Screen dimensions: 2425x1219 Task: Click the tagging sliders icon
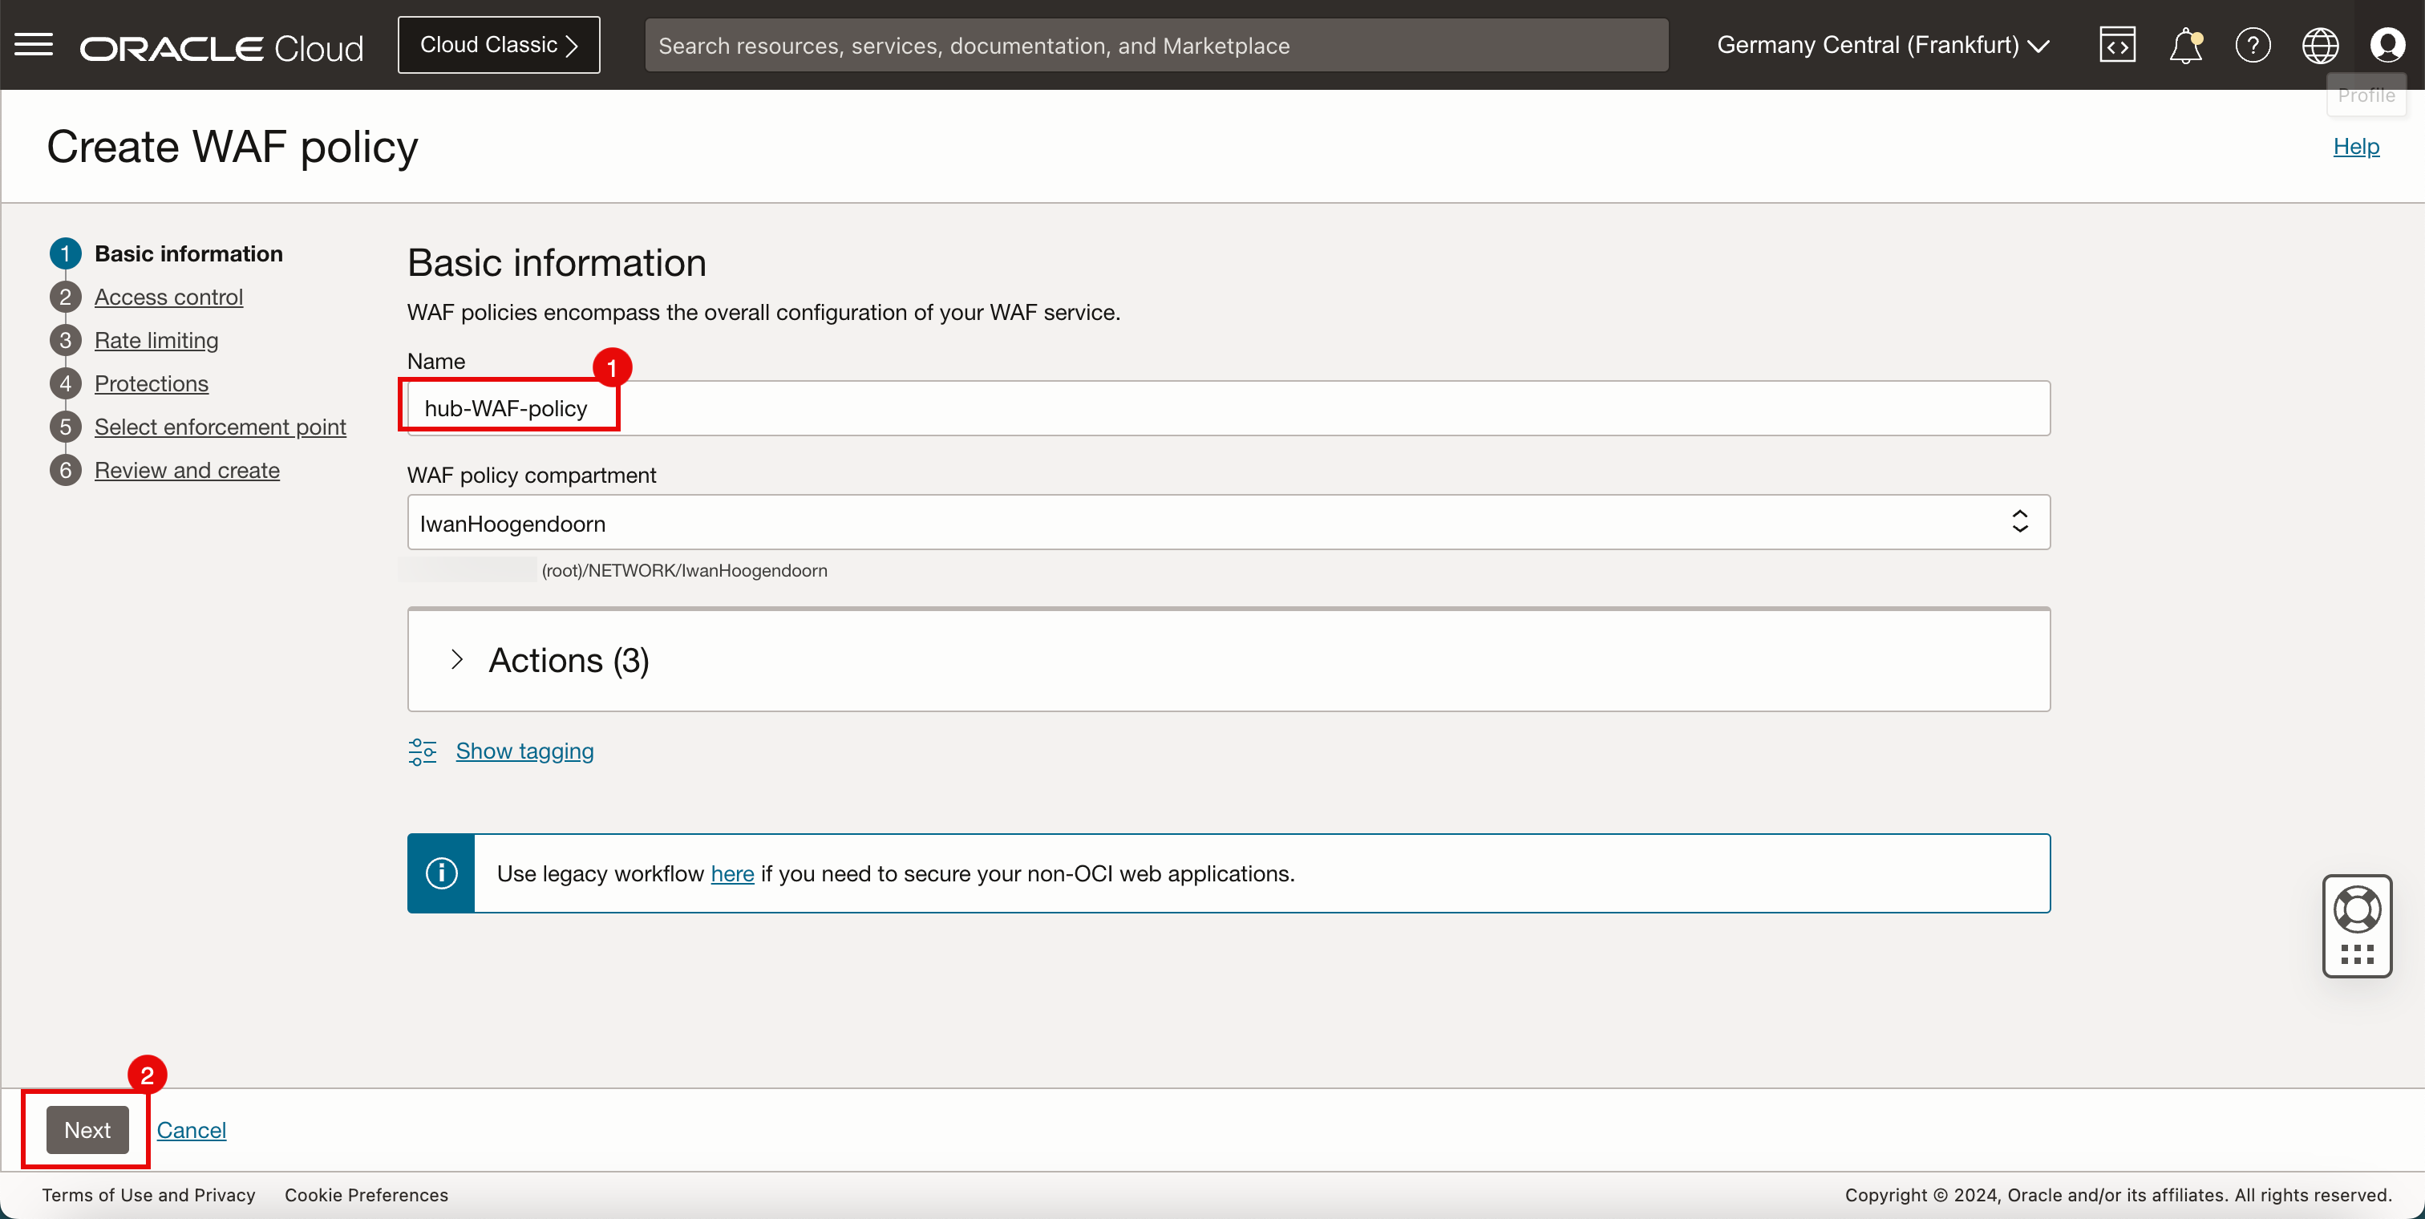tap(423, 751)
